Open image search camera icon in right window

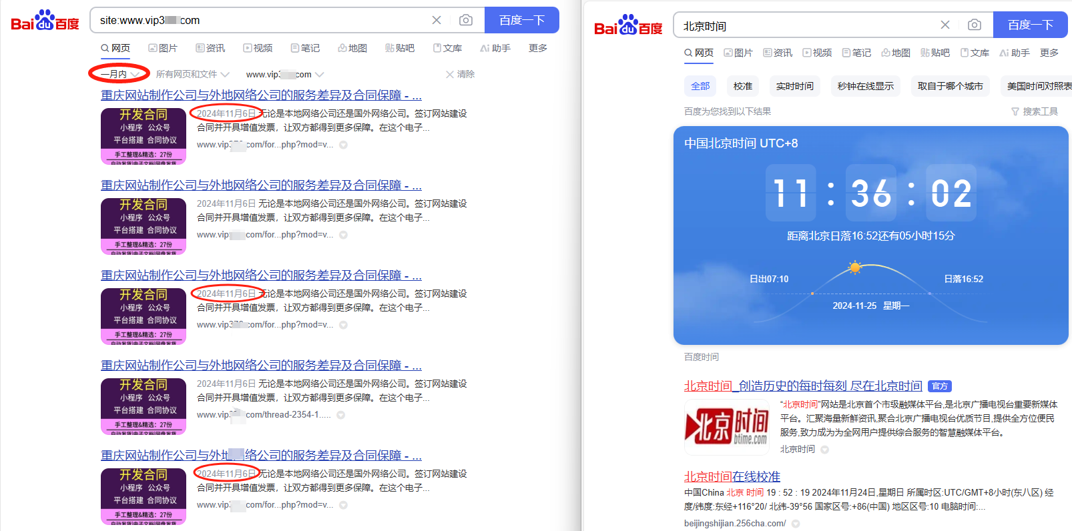975,25
